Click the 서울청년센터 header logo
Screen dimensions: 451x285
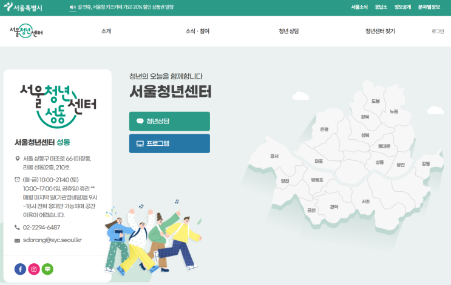coord(26,31)
